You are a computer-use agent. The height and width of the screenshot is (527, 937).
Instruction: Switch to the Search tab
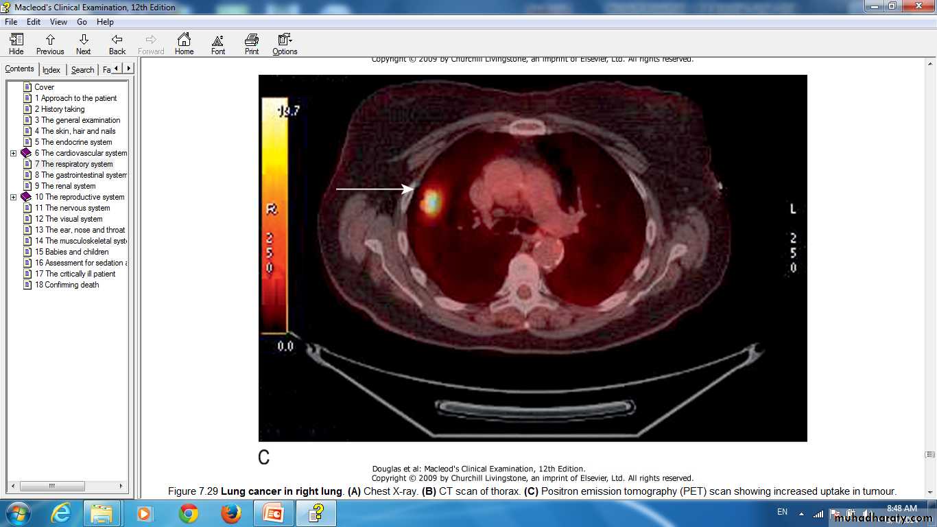coord(82,70)
